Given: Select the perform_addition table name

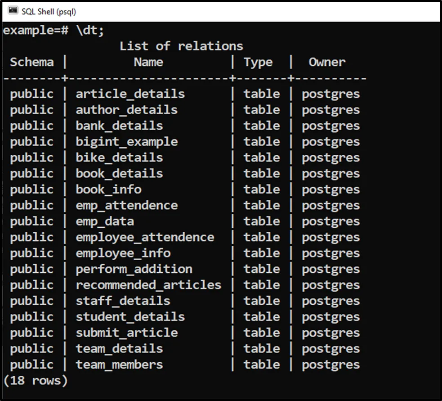Looking at the screenshot, I should [134, 269].
